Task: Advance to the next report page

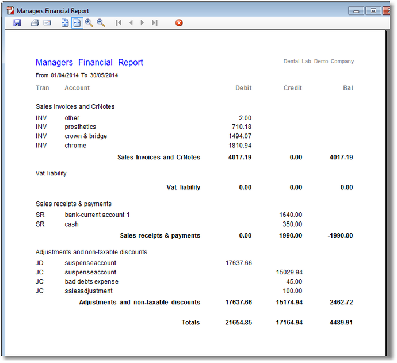Action: pos(142,23)
